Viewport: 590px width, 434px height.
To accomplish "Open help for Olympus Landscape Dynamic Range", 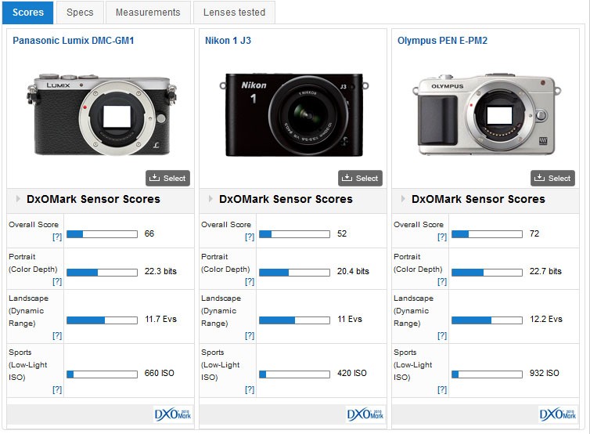I will pyautogui.click(x=442, y=335).
